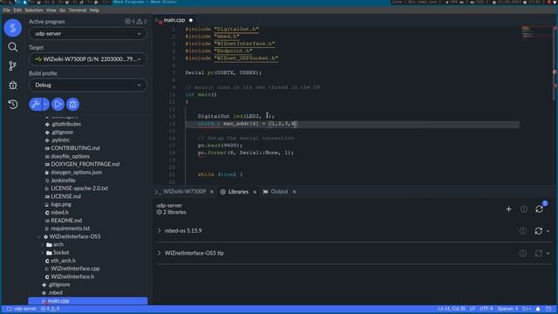Open logo.png in file tree

(60, 204)
